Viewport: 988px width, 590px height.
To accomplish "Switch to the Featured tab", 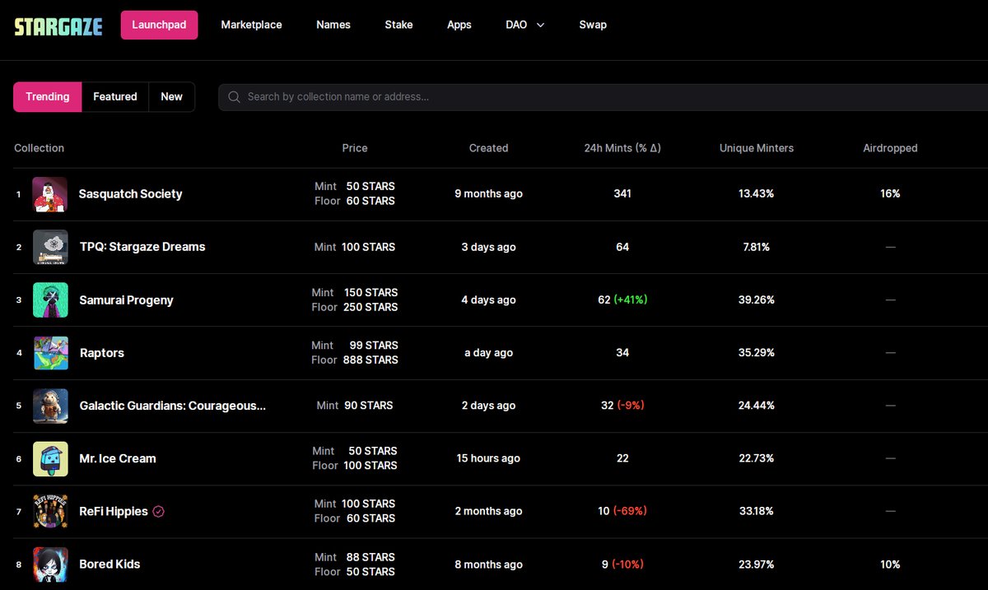I will pyautogui.click(x=115, y=97).
